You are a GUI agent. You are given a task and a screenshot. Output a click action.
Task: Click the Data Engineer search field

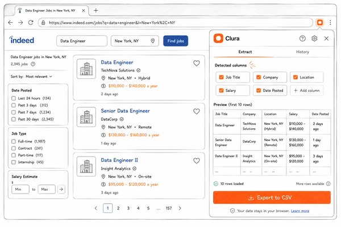click(x=82, y=41)
